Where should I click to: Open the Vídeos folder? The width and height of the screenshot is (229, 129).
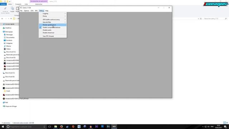8,49
